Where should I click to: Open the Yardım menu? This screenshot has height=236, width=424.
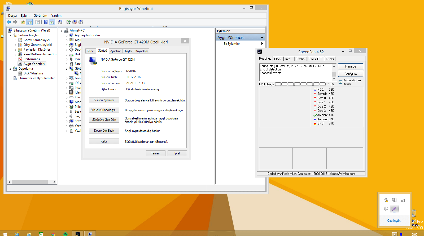pyautogui.click(x=56, y=16)
